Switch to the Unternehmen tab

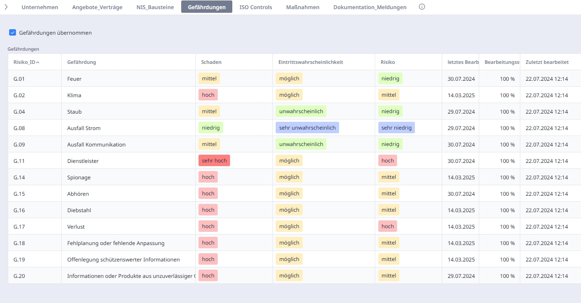(40, 7)
